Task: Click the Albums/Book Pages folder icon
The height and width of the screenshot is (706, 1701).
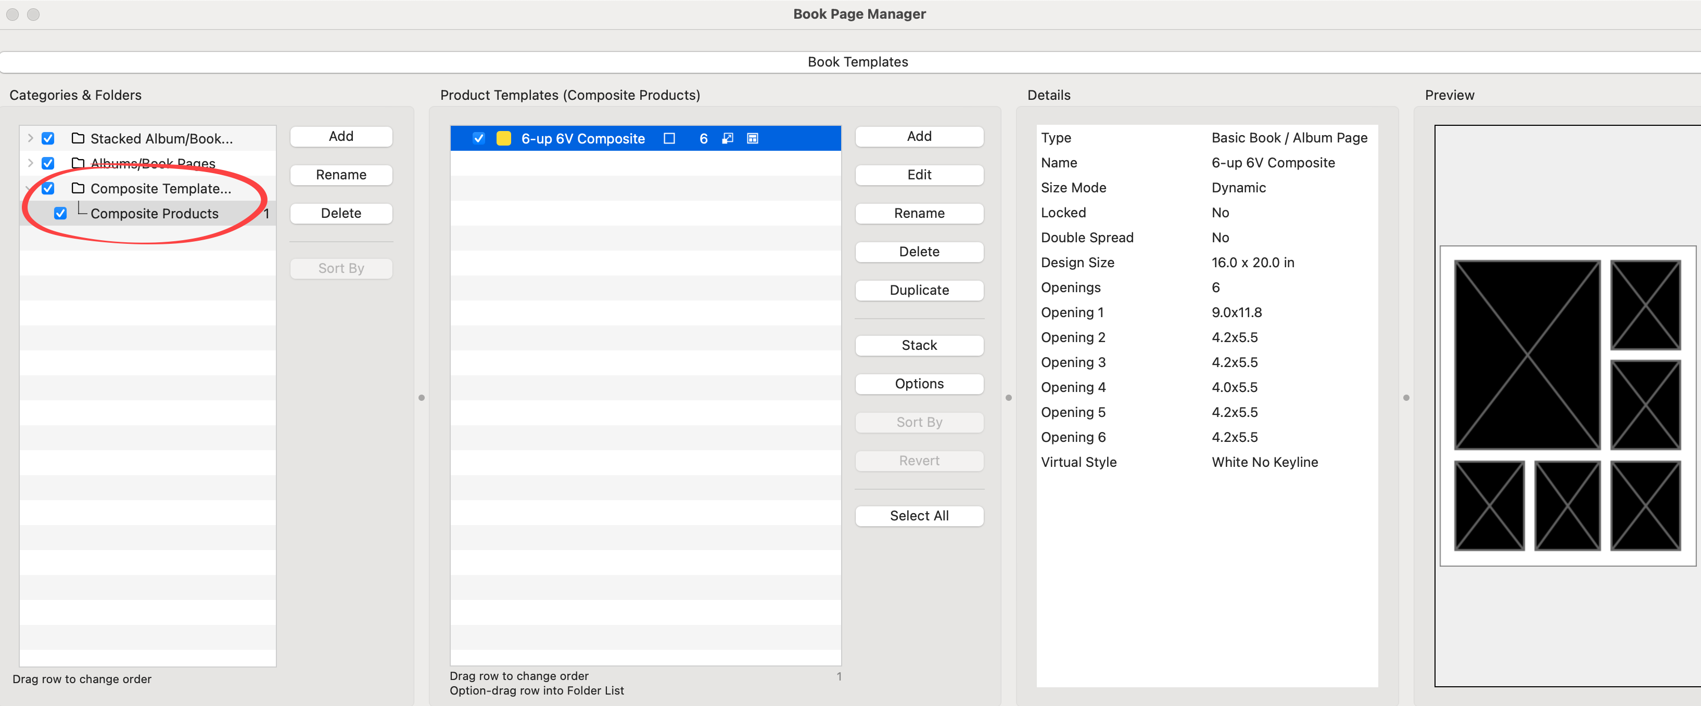Action: 78,163
